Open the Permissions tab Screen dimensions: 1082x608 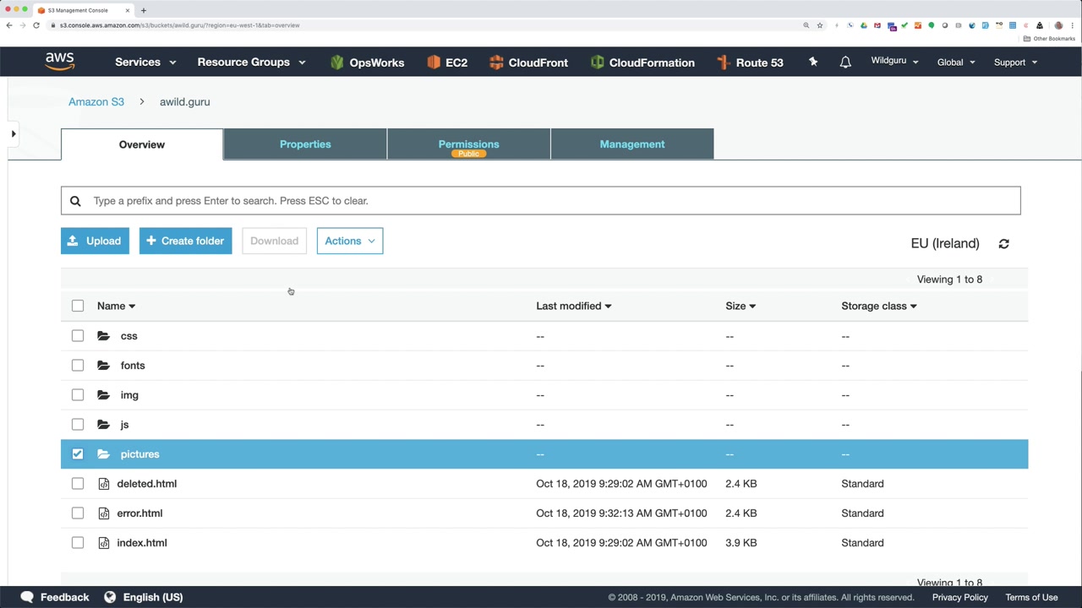[x=469, y=144]
